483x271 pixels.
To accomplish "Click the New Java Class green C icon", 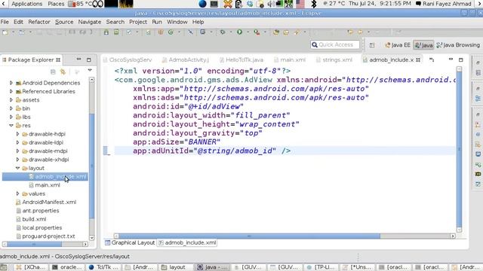I will (x=171, y=32).
